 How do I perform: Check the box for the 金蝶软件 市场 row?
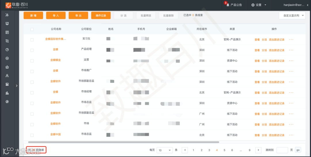tap(32, 124)
